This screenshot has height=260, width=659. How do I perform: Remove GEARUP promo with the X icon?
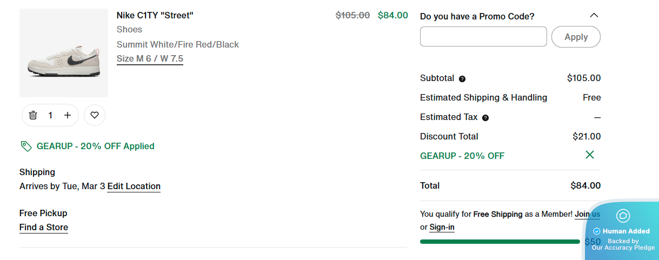pos(590,155)
